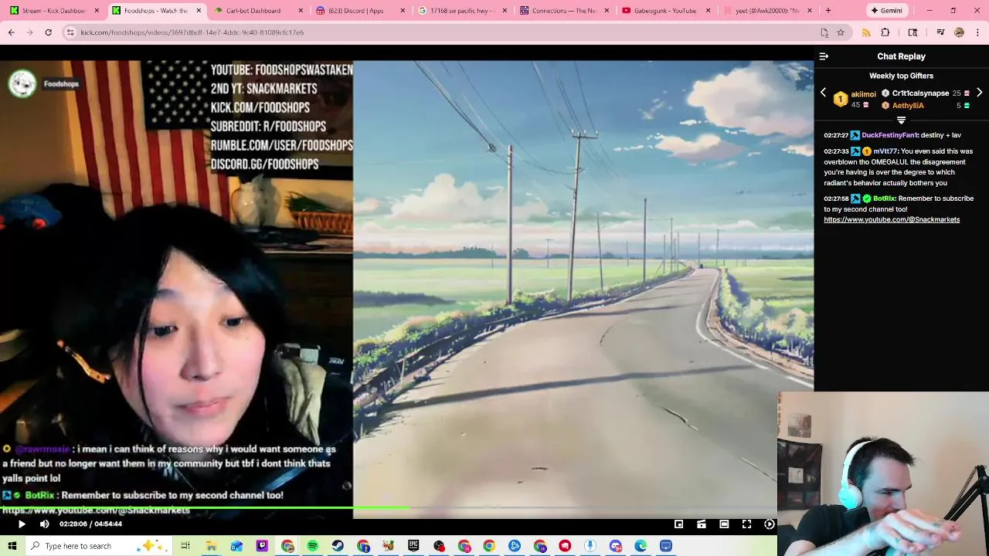Screen dimensions: 989x556
Task: Open the Snackmarkets YouTube link in chat
Action: (x=892, y=219)
